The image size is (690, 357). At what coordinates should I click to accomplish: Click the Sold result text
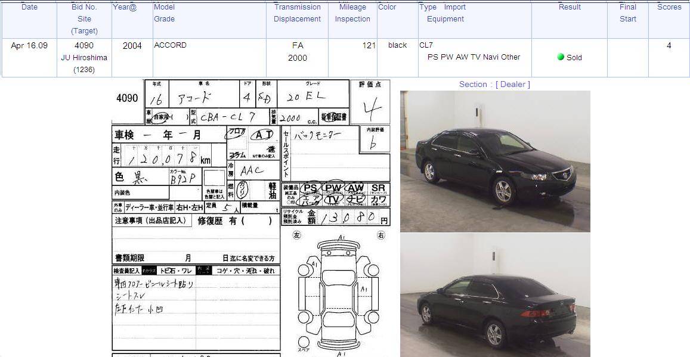[x=574, y=57]
